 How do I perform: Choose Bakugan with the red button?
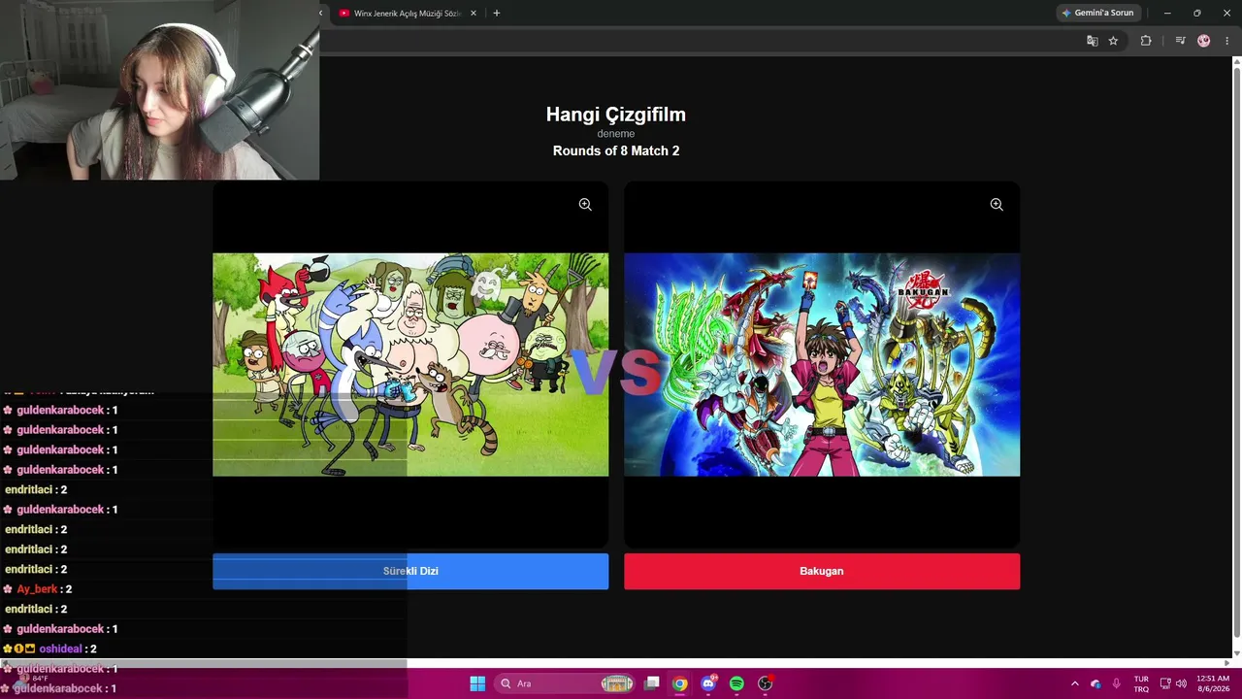pyautogui.click(x=822, y=571)
